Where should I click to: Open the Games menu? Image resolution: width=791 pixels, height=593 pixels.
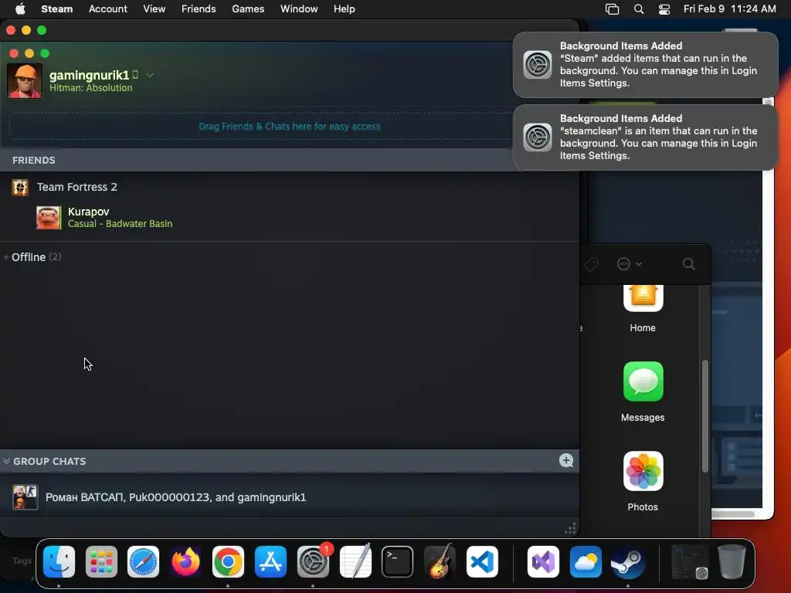[x=248, y=9]
